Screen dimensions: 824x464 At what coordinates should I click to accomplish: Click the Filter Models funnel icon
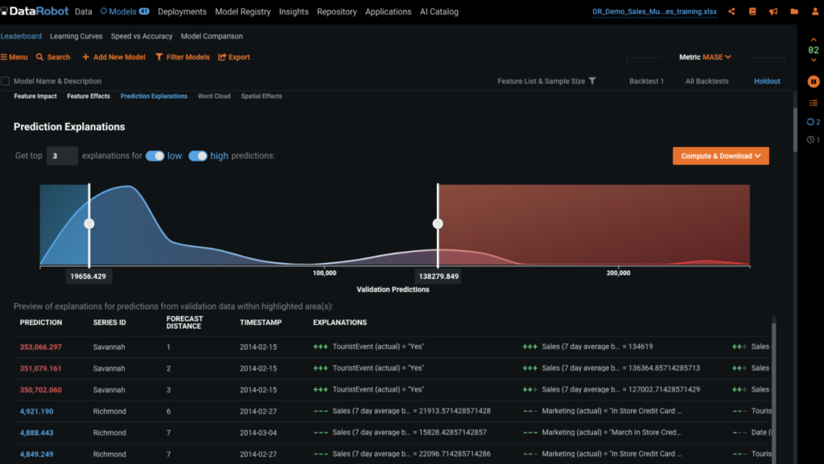click(159, 56)
